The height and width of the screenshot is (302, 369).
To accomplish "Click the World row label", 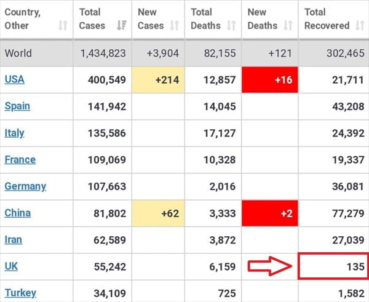I will pyautogui.click(x=18, y=54).
